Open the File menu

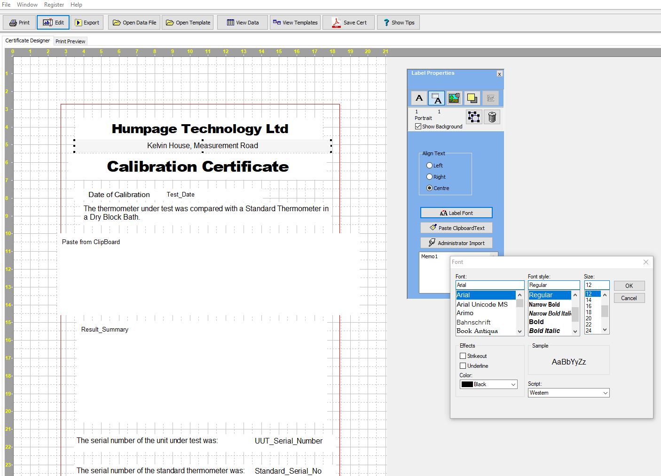click(x=6, y=5)
